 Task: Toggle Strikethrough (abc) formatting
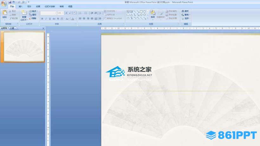(54, 19)
